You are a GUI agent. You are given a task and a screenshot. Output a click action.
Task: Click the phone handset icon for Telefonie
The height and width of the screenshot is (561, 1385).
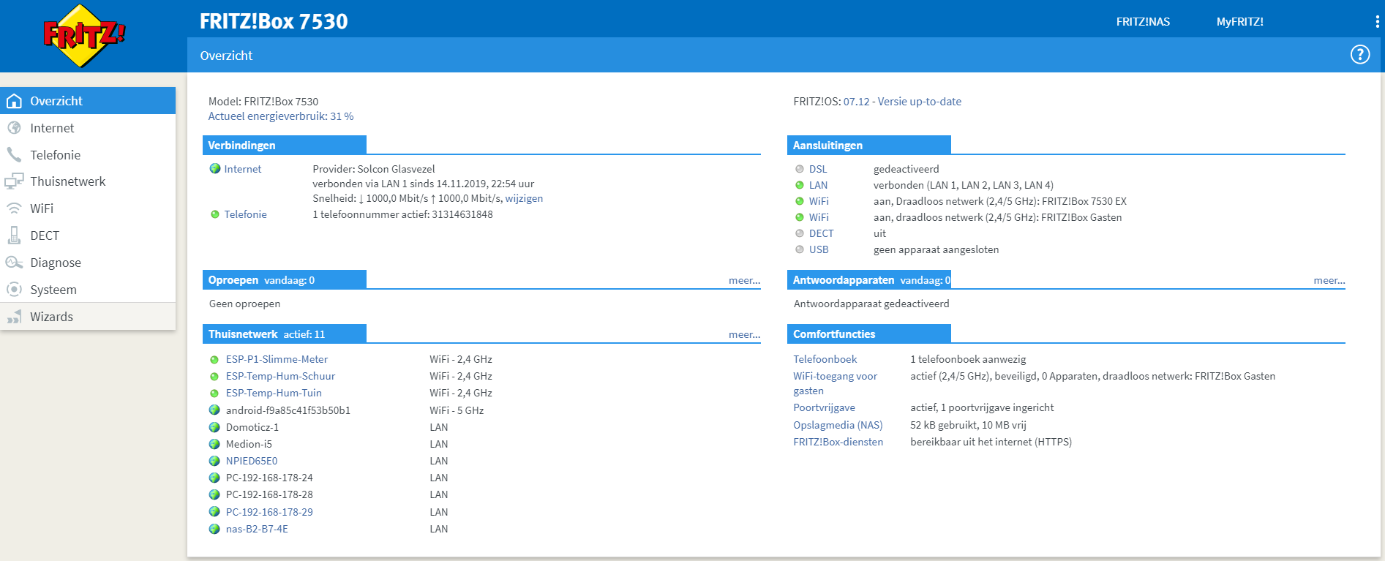(14, 154)
